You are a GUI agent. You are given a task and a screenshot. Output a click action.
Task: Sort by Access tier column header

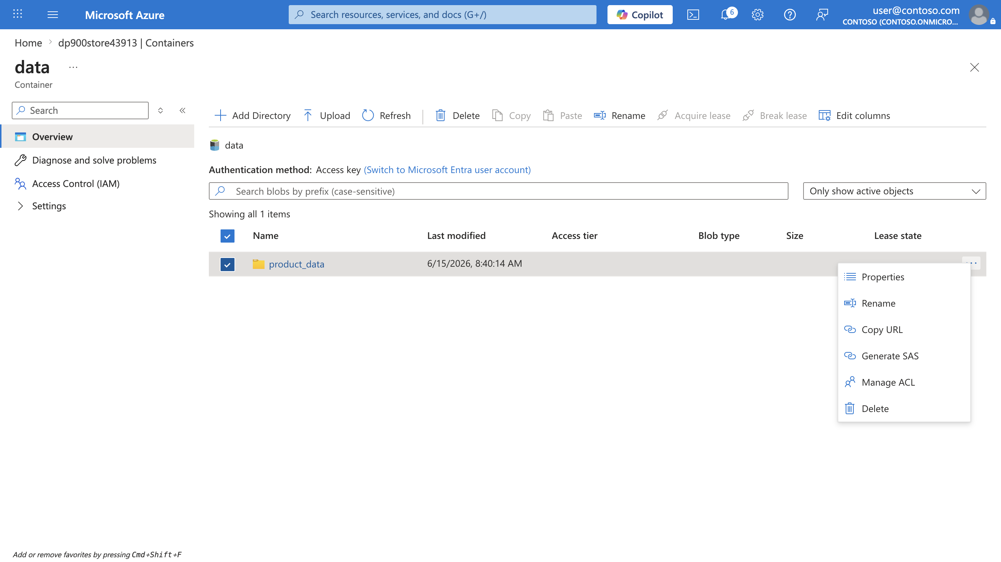tap(575, 236)
